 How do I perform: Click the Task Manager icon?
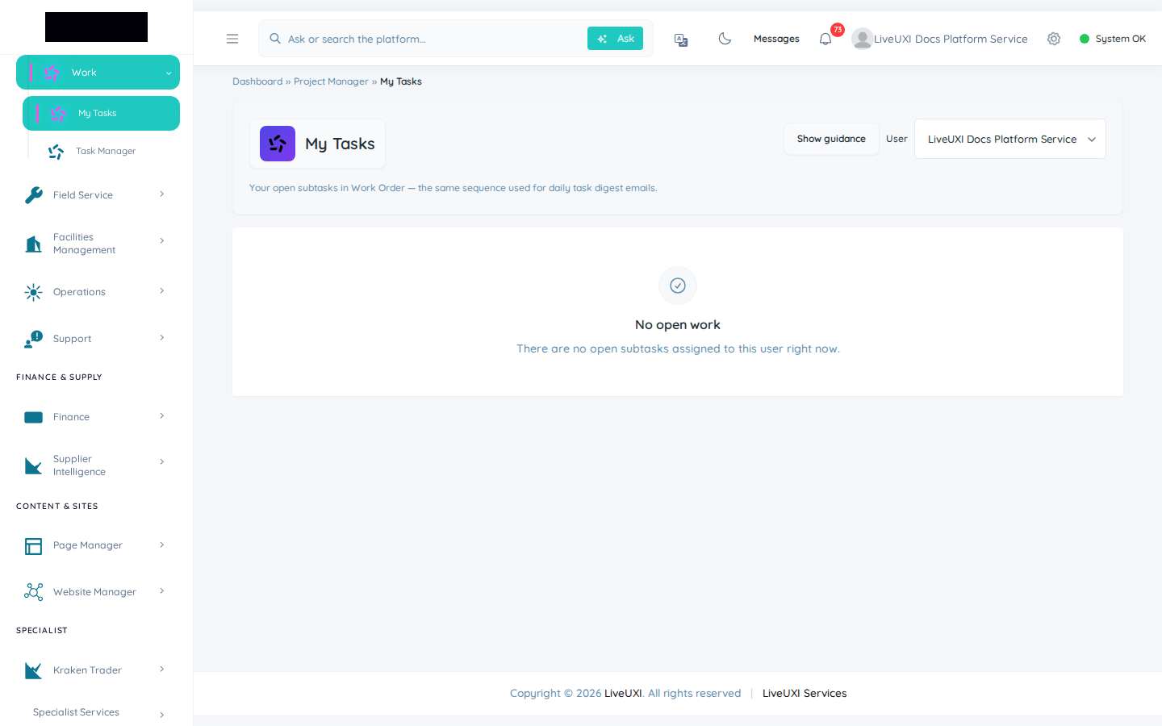pyautogui.click(x=56, y=152)
